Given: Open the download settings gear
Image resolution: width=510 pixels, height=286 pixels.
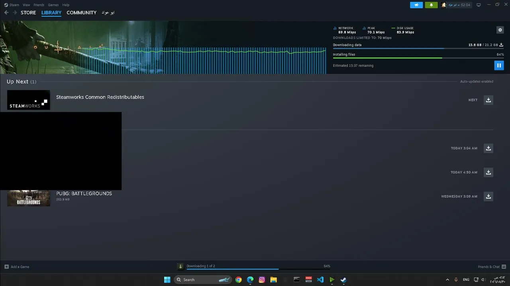Looking at the screenshot, I should coord(500,30).
